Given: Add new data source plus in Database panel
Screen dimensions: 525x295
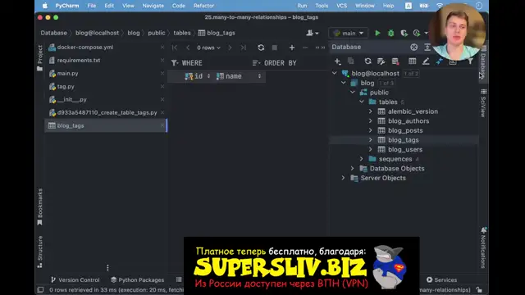Looking at the screenshot, I should pyautogui.click(x=337, y=61).
